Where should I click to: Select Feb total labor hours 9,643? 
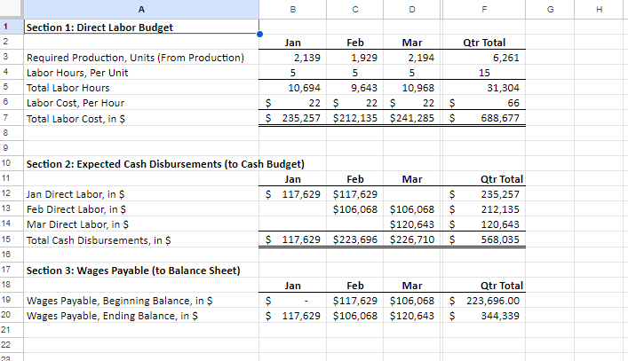pos(354,88)
